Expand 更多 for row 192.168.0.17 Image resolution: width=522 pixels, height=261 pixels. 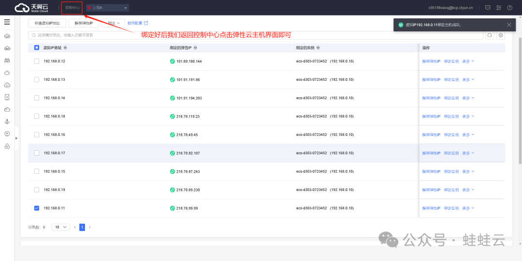[x=468, y=153]
